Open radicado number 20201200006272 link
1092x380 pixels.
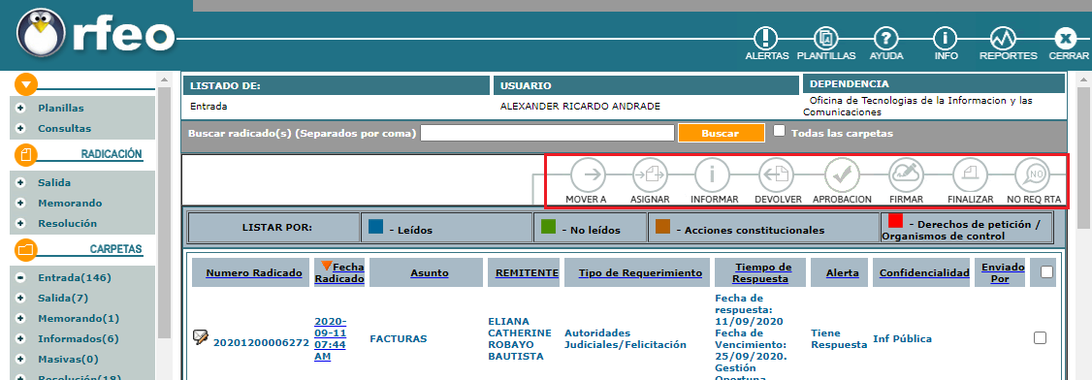pos(261,342)
